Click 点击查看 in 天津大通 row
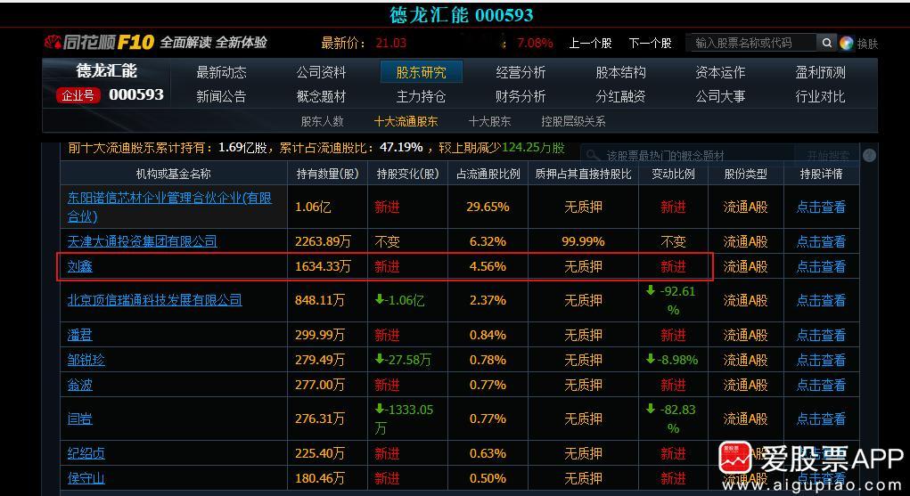The height and width of the screenshot is (496, 910). pyautogui.click(x=821, y=241)
